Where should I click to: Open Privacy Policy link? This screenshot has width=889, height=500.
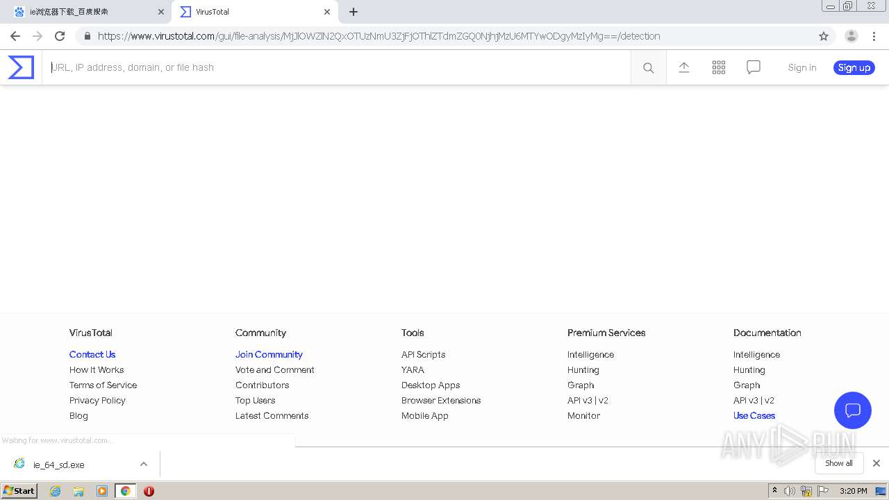pos(97,400)
